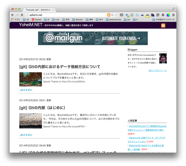The image size is (186, 166).
Task: Stop loading the page
Action: pyautogui.click(x=22, y=15)
